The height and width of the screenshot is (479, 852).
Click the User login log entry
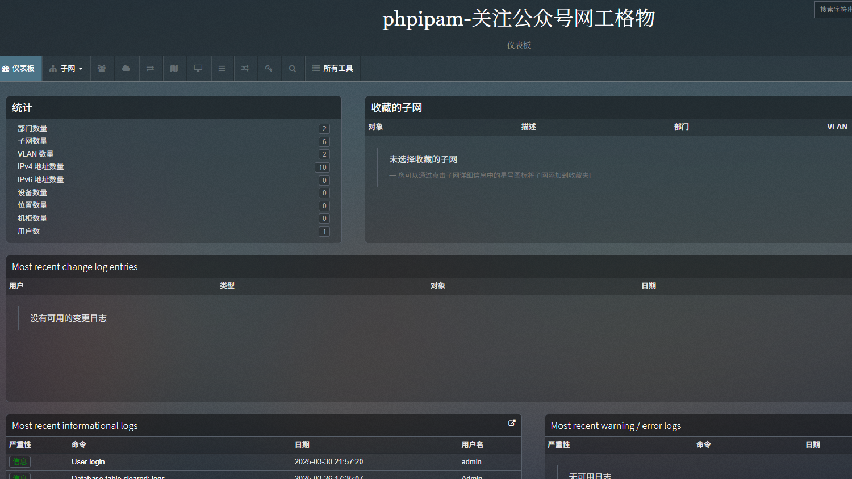[88, 461]
